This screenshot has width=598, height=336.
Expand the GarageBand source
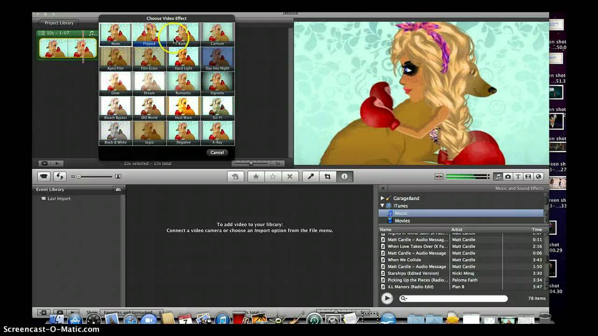tap(383, 198)
